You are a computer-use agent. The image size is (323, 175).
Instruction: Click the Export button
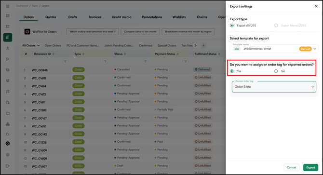(310, 167)
